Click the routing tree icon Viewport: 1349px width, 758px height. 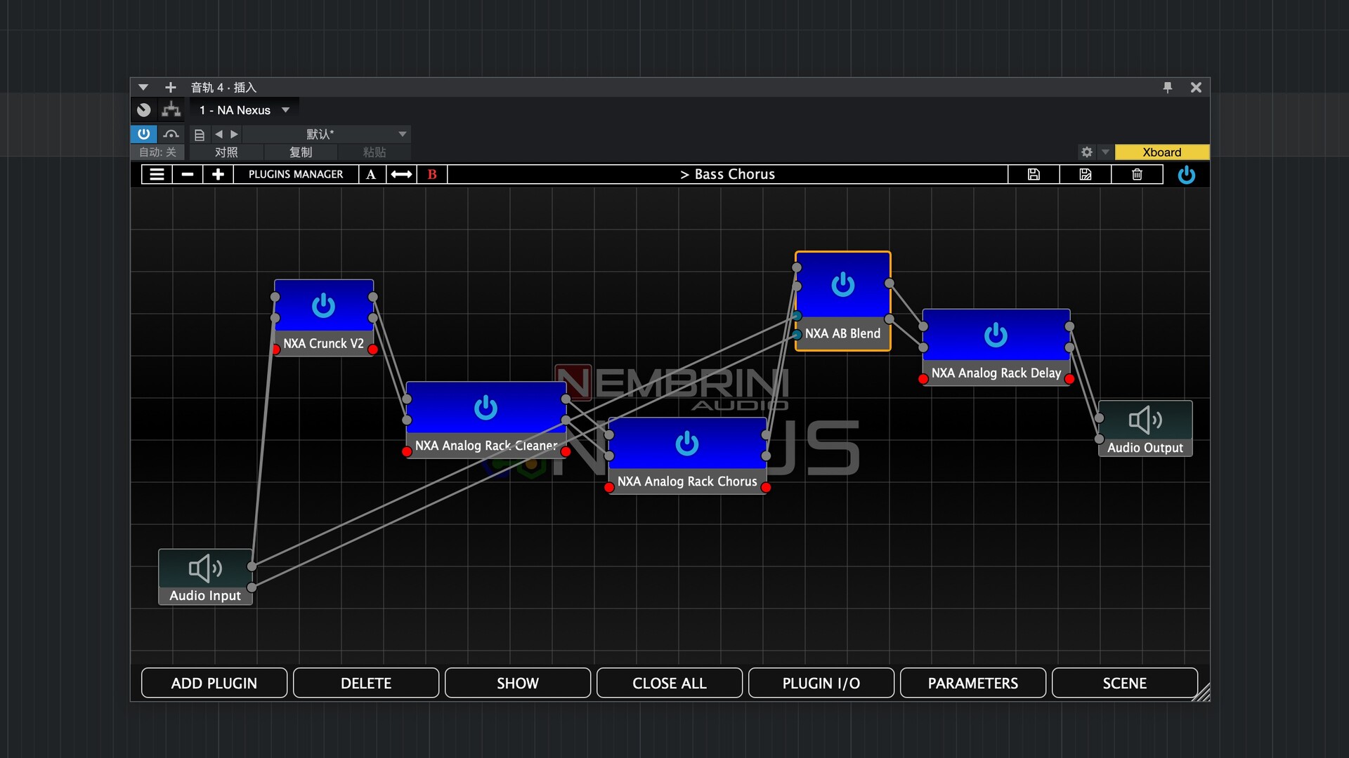[171, 110]
